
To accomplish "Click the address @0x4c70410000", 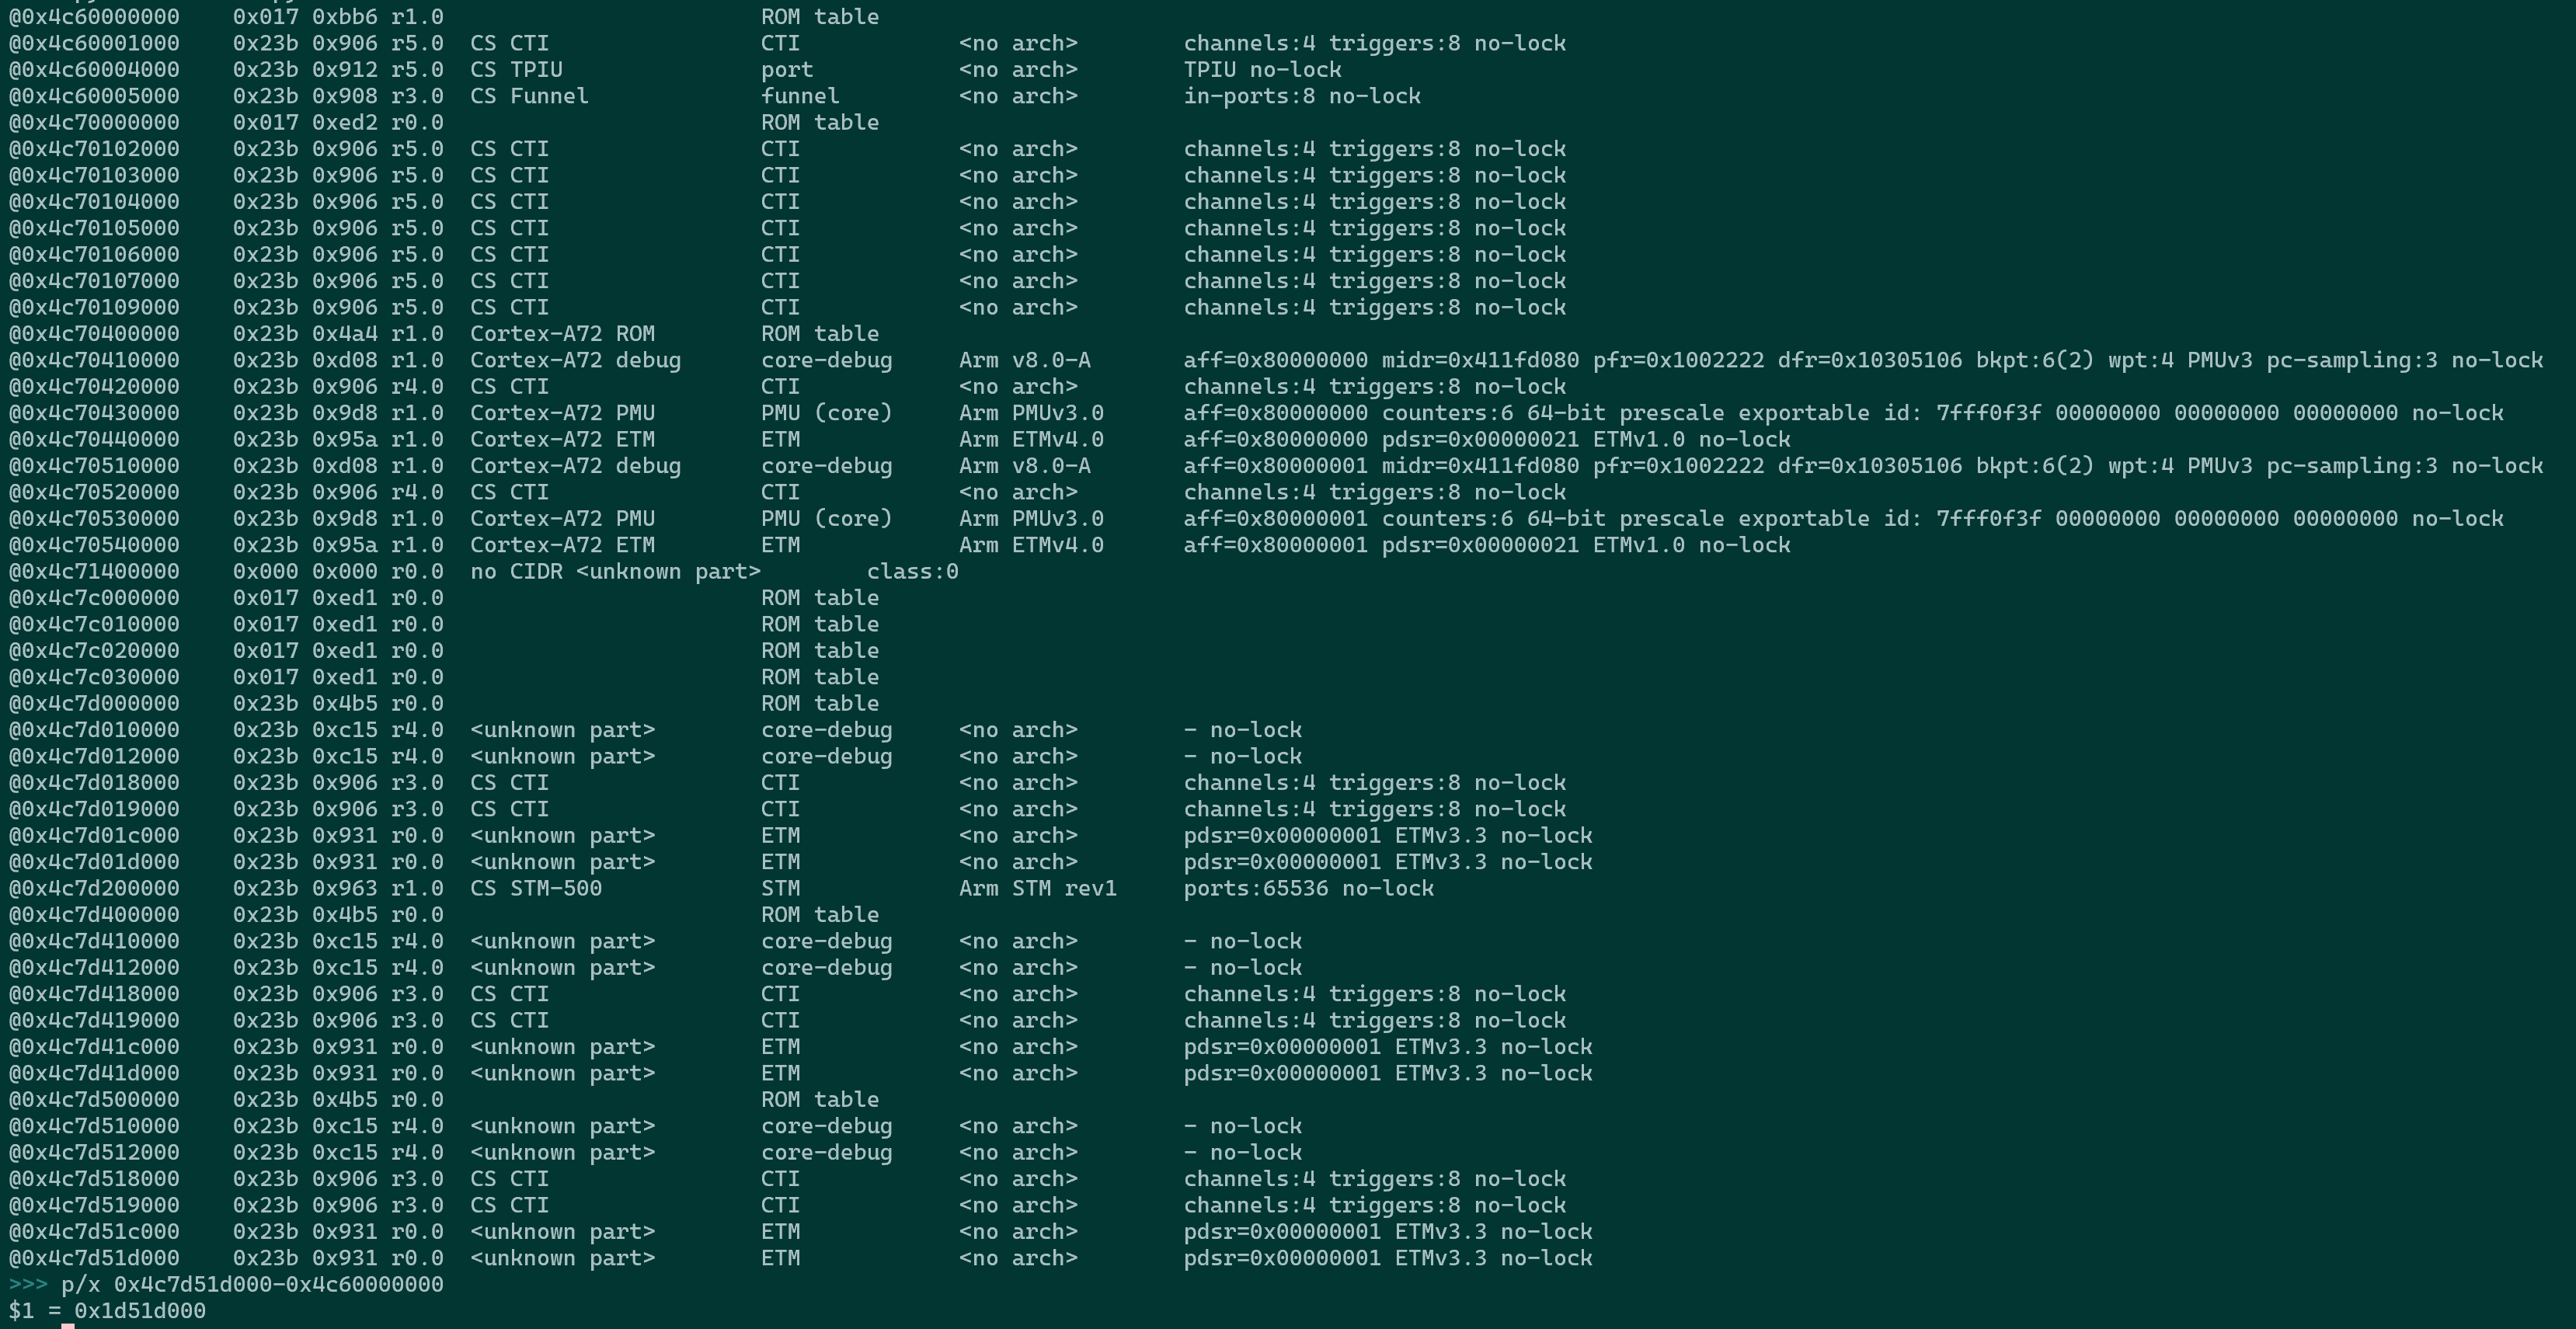I will tap(94, 360).
